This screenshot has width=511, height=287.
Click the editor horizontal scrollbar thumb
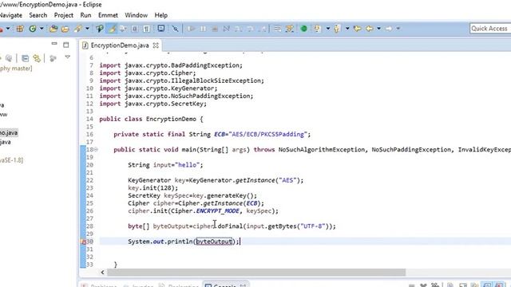[256, 272]
